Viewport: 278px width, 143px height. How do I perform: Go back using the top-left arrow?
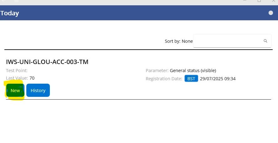pyautogui.click(x=3, y=1)
